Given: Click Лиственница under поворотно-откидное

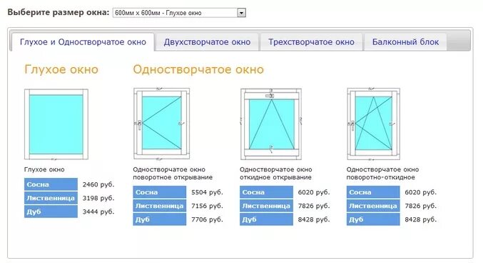Looking at the screenshot, I should pos(373,206).
